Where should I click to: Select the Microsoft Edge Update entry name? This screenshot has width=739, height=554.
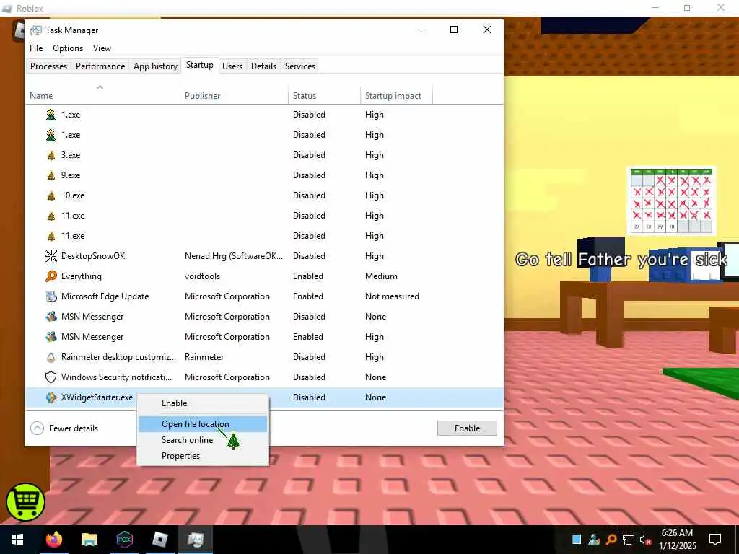105,296
